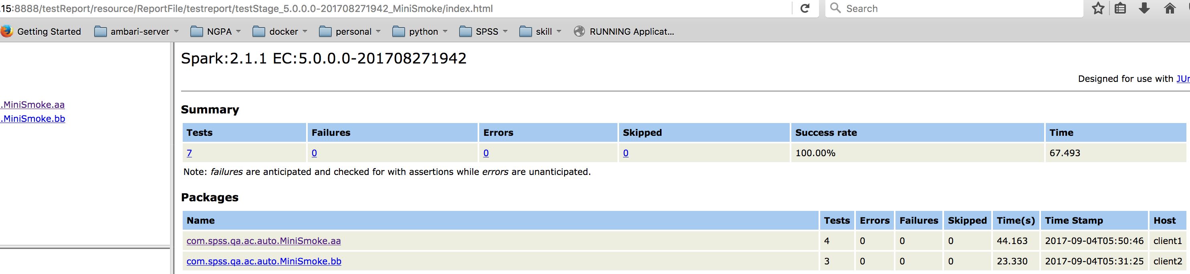Expand the skill folder dropdown arrow
1190x274 pixels.
pyautogui.click(x=559, y=31)
